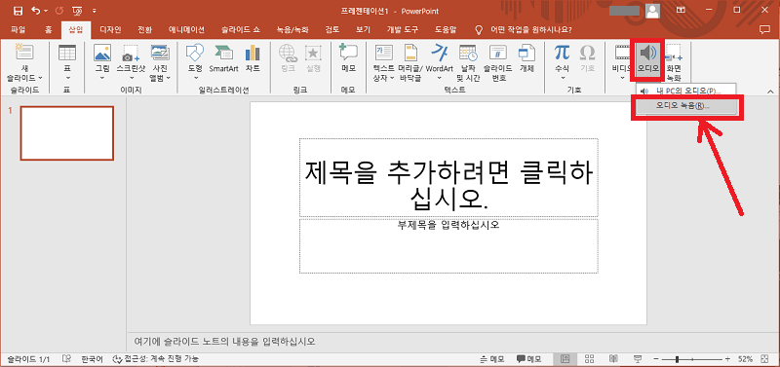The image size is (780, 367).
Task: Click the Ribbon Display Options icon
Action: (x=680, y=10)
